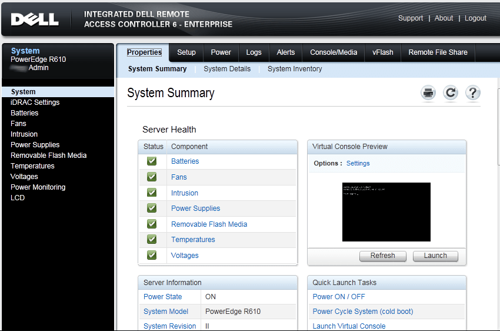Open Removable Flash Media in left navigation
The image size is (500, 331).
48,155
